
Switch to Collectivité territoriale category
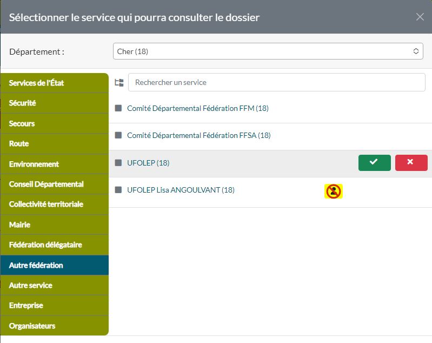click(55, 205)
